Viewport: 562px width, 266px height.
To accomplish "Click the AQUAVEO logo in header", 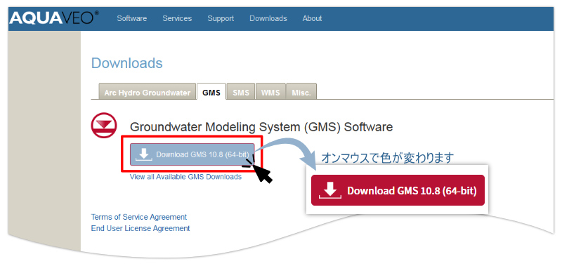I will (x=54, y=18).
